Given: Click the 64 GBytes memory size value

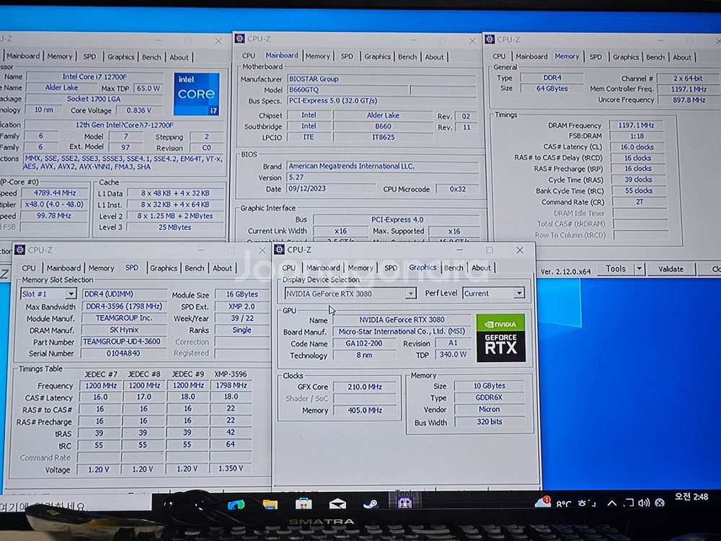Looking at the screenshot, I should pos(552,88).
